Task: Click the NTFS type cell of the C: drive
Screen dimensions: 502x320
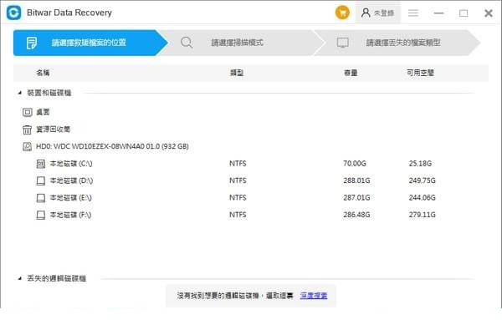Action: 238,164
